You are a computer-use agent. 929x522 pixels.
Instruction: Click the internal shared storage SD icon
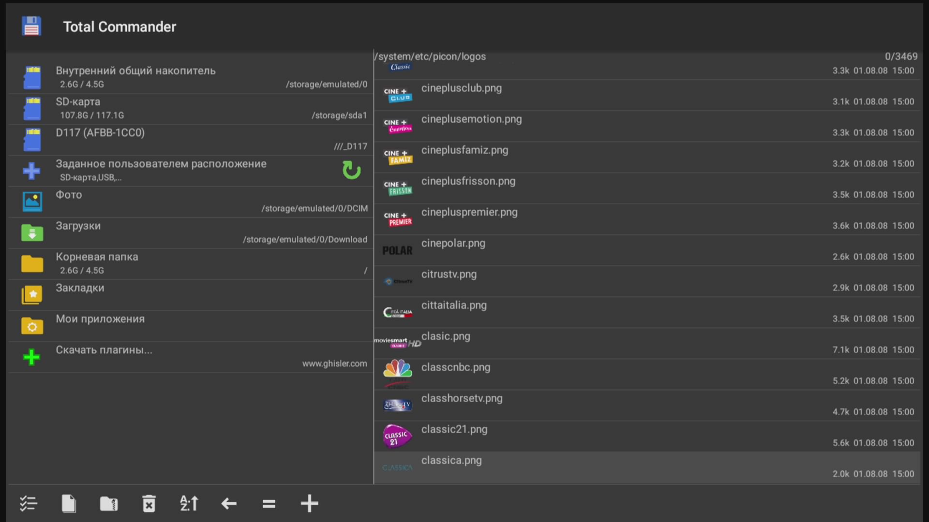click(x=32, y=78)
